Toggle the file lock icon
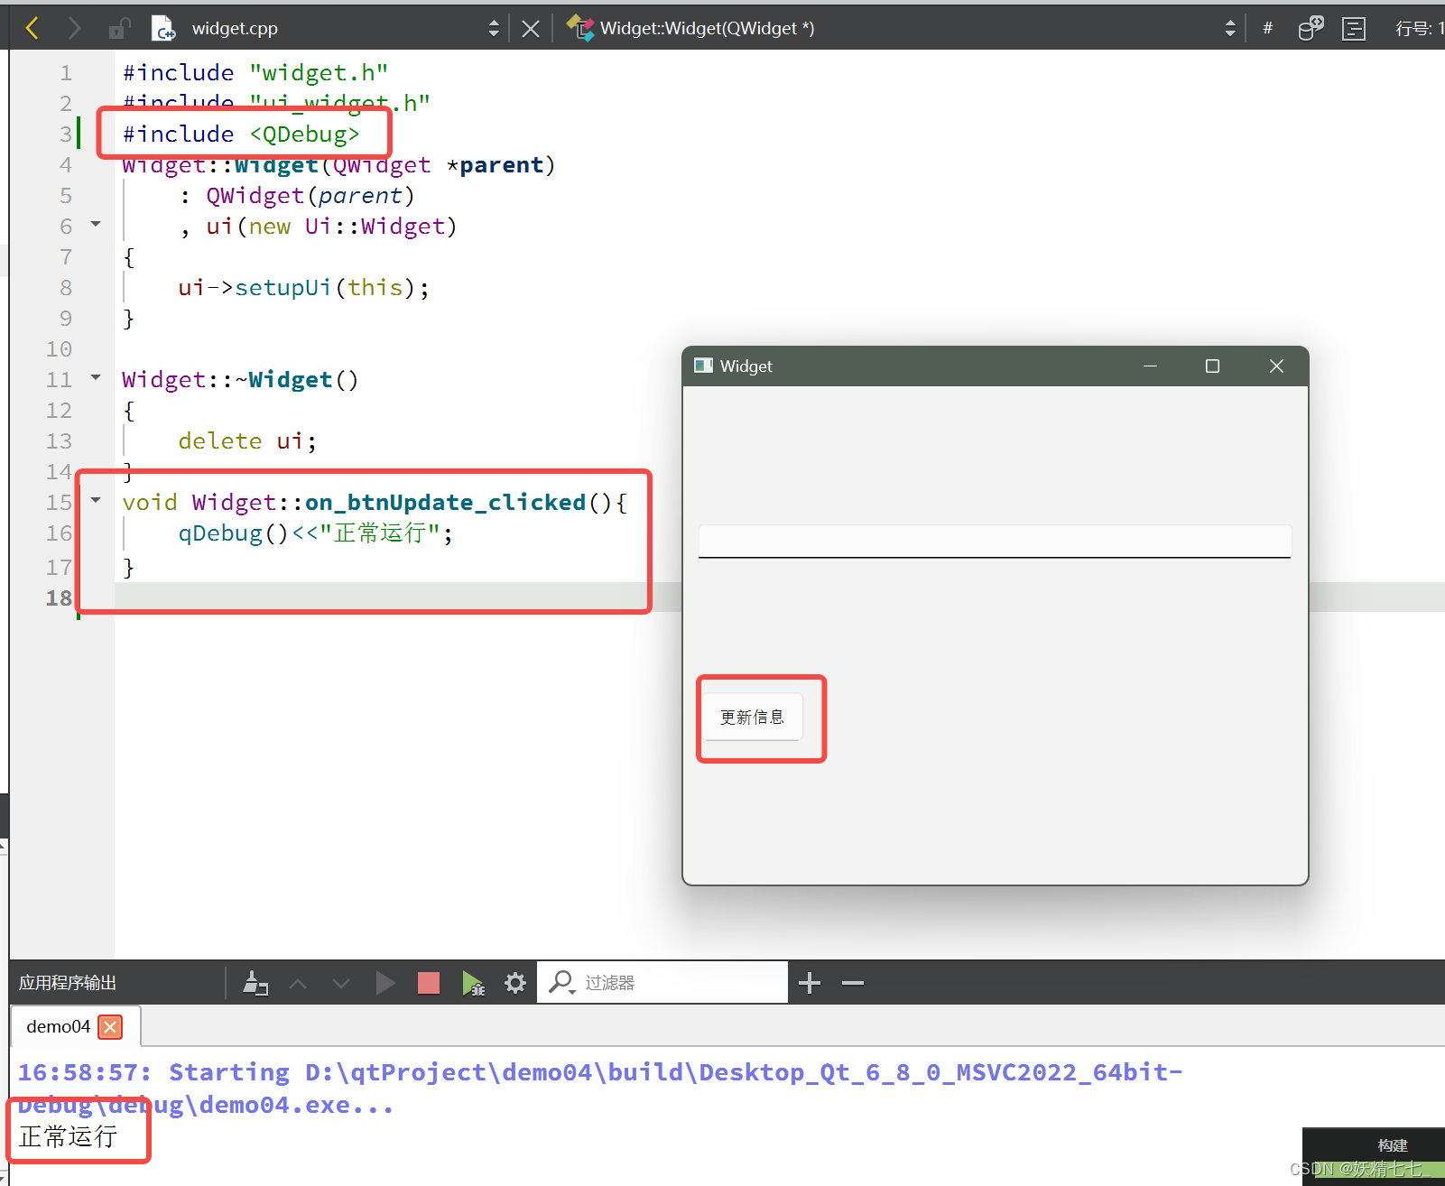Screen dimensions: 1445x1186 click(119, 29)
